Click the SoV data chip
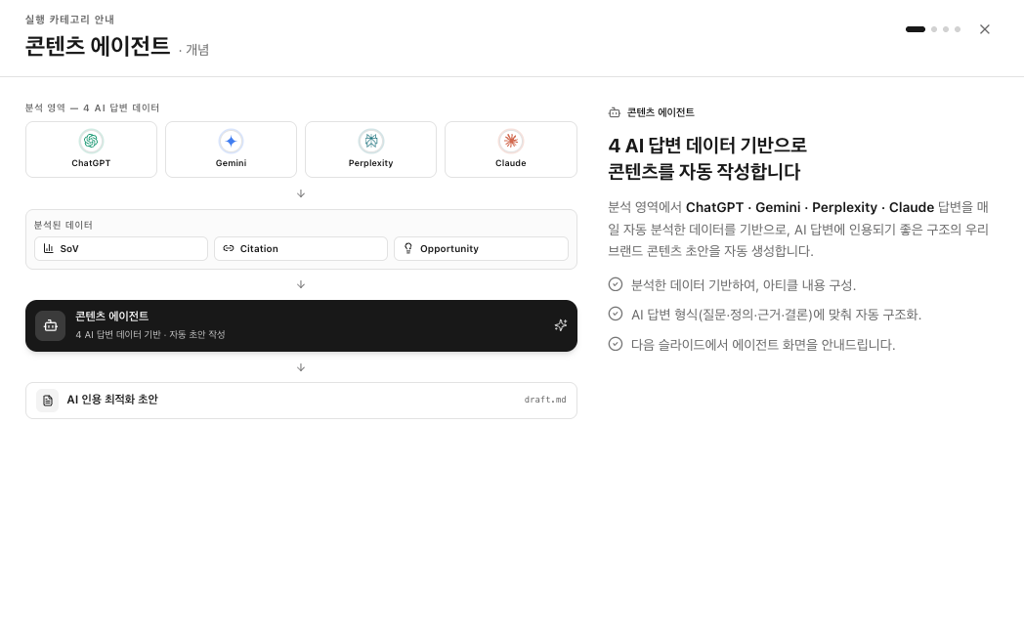This screenshot has width=1024, height=638. (121, 249)
